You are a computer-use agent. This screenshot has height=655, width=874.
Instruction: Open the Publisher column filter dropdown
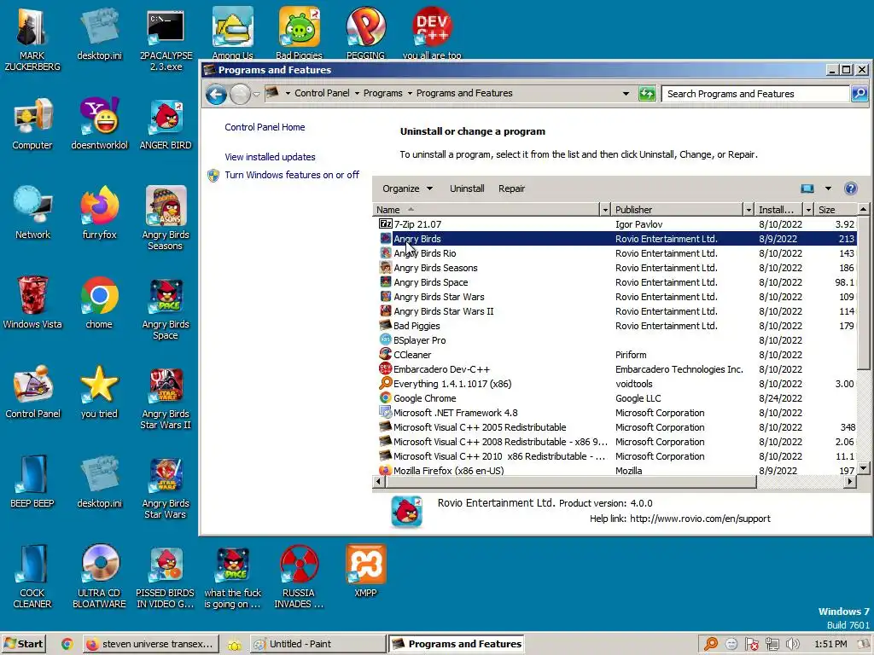pyautogui.click(x=748, y=210)
